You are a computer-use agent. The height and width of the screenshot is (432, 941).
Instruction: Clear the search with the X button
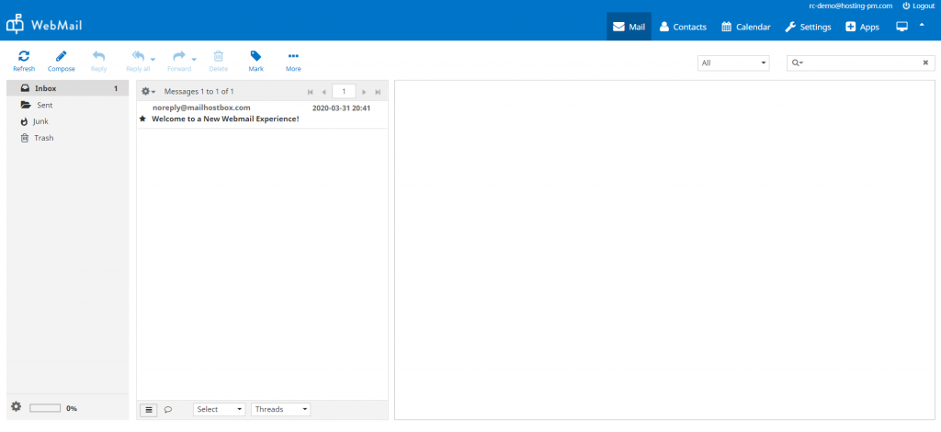pos(925,63)
